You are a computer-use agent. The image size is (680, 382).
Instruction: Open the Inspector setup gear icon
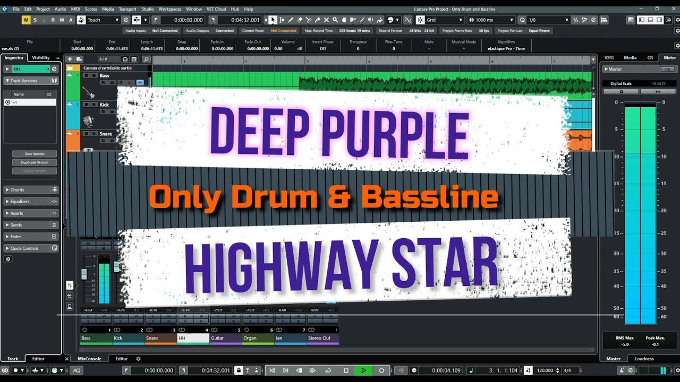[8, 259]
